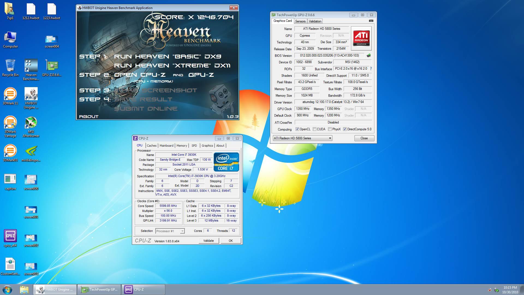Toggle the DirectCompute 5.0 checkbox

pos(345,129)
